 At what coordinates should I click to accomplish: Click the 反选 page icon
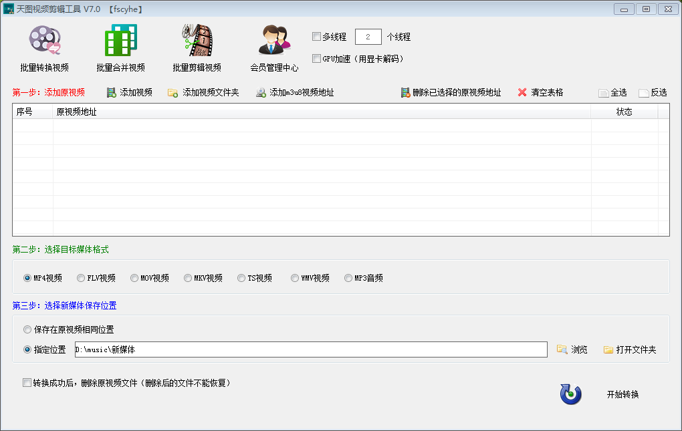pyautogui.click(x=644, y=93)
